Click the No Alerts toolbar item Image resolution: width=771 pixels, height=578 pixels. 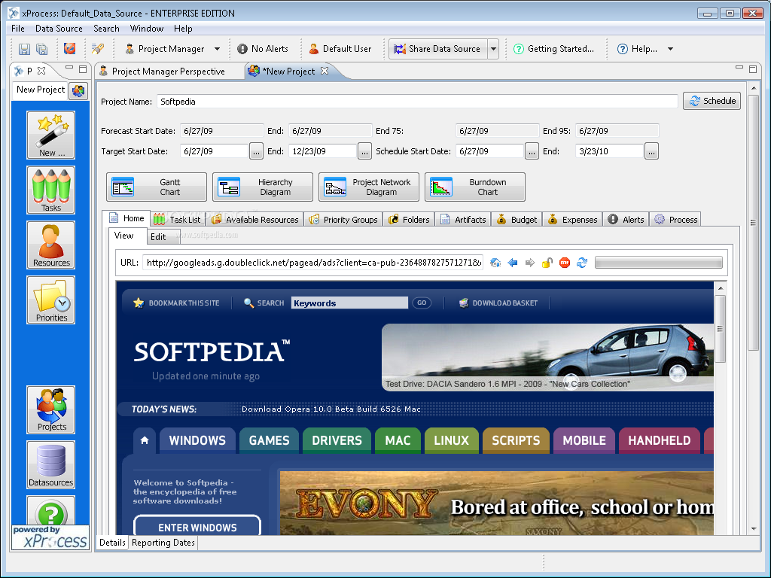[263, 49]
